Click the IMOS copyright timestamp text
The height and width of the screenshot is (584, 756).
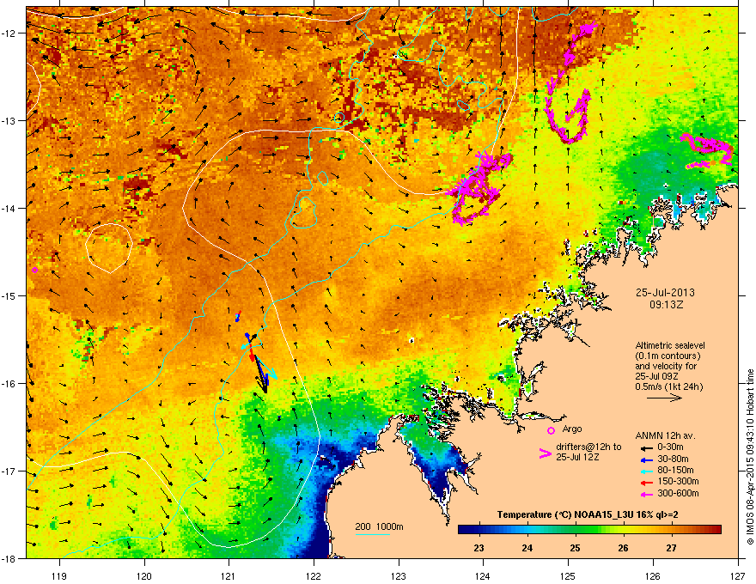coord(750,457)
